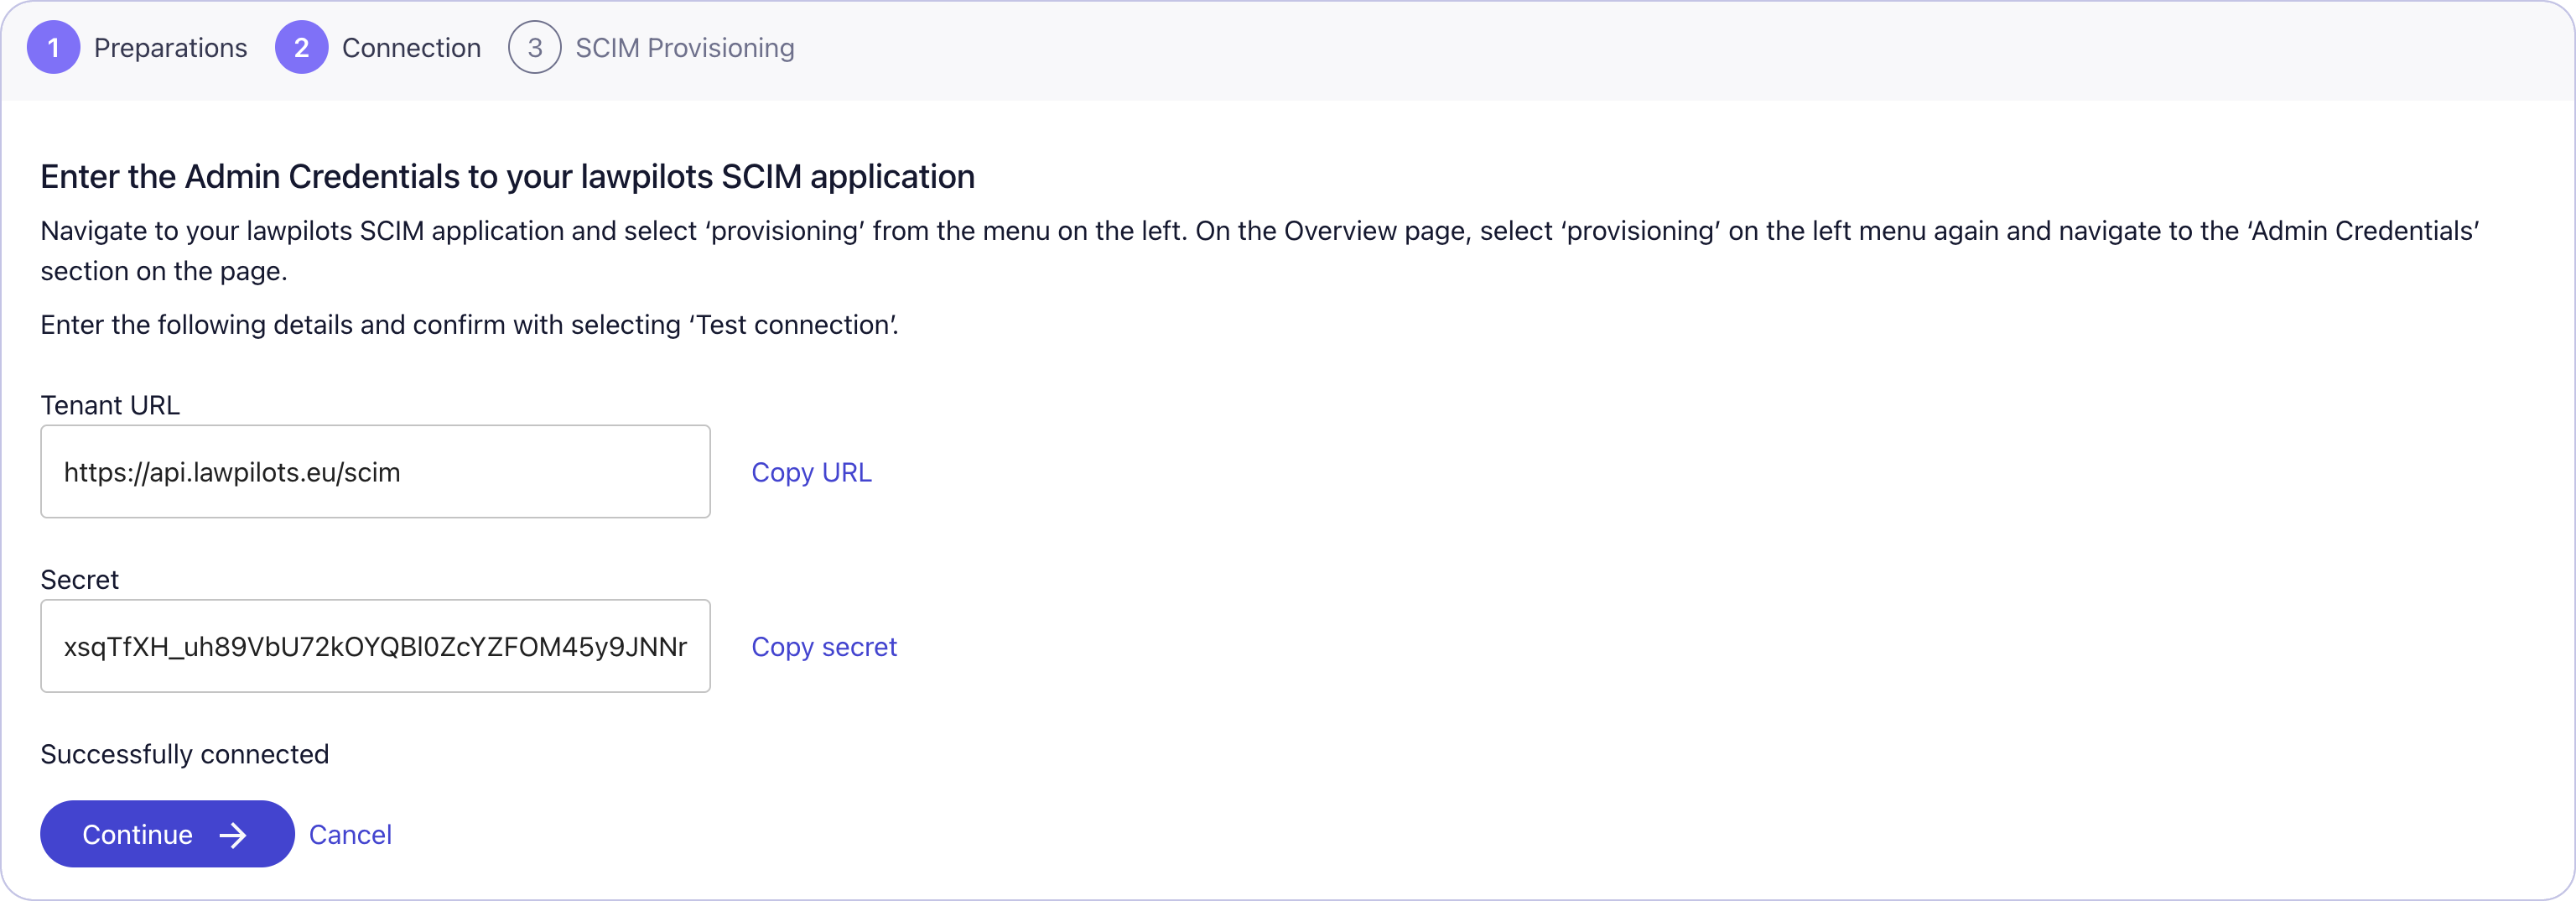Select the Connection step tab
Viewport: 2576px width, 901px height.
point(378,48)
